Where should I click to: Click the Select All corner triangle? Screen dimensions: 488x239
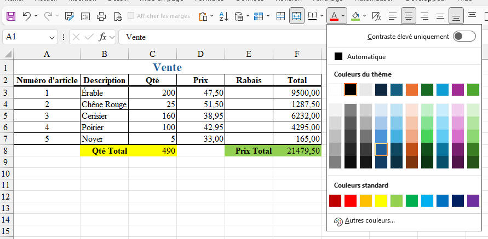coord(8,54)
